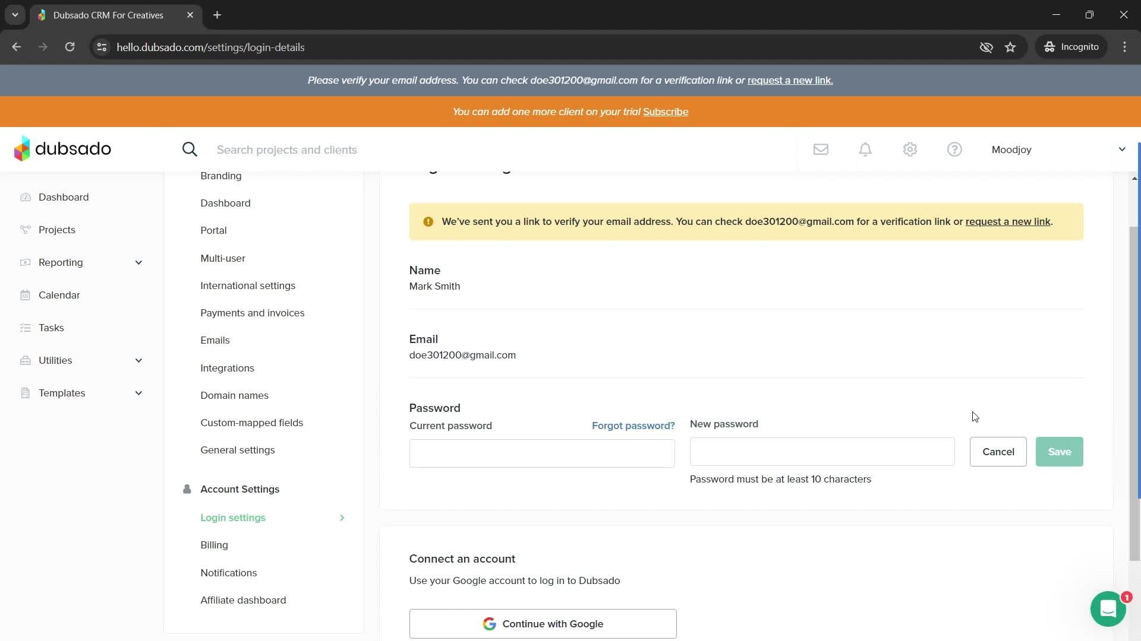Open Emails settings
This screenshot has width=1141, height=641.
click(x=215, y=340)
